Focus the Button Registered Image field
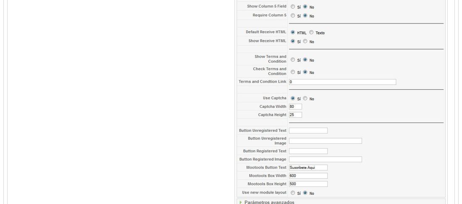Image resolution: width=462 pixels, height=204 pixels. pyautogui.click(x=325, y=159)
